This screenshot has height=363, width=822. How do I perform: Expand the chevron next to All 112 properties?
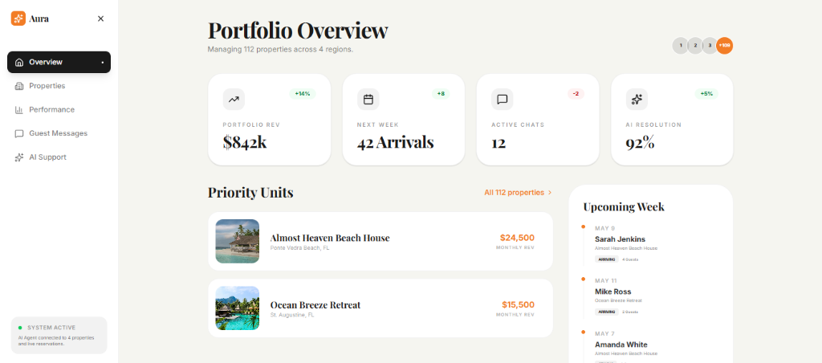(x=549, y=193)
